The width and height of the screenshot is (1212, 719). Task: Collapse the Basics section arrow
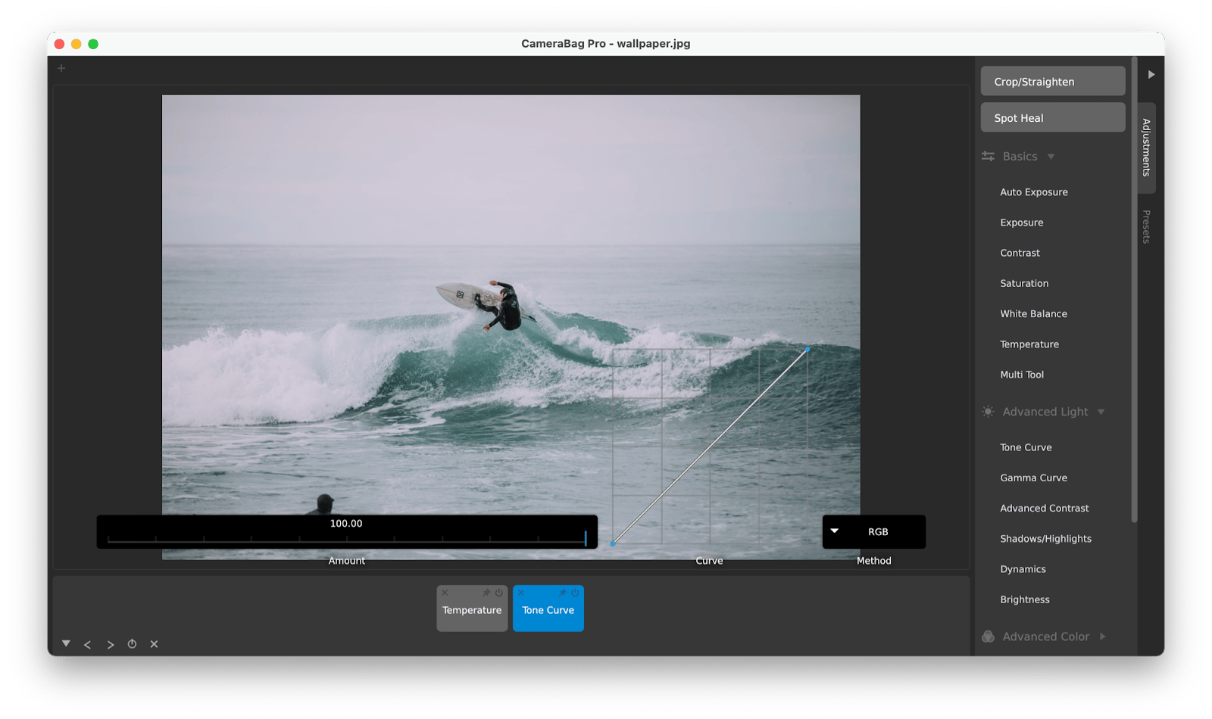(1051, 157)
